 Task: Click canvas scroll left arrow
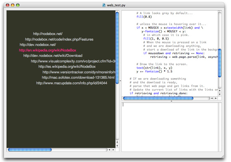point(109,150)
